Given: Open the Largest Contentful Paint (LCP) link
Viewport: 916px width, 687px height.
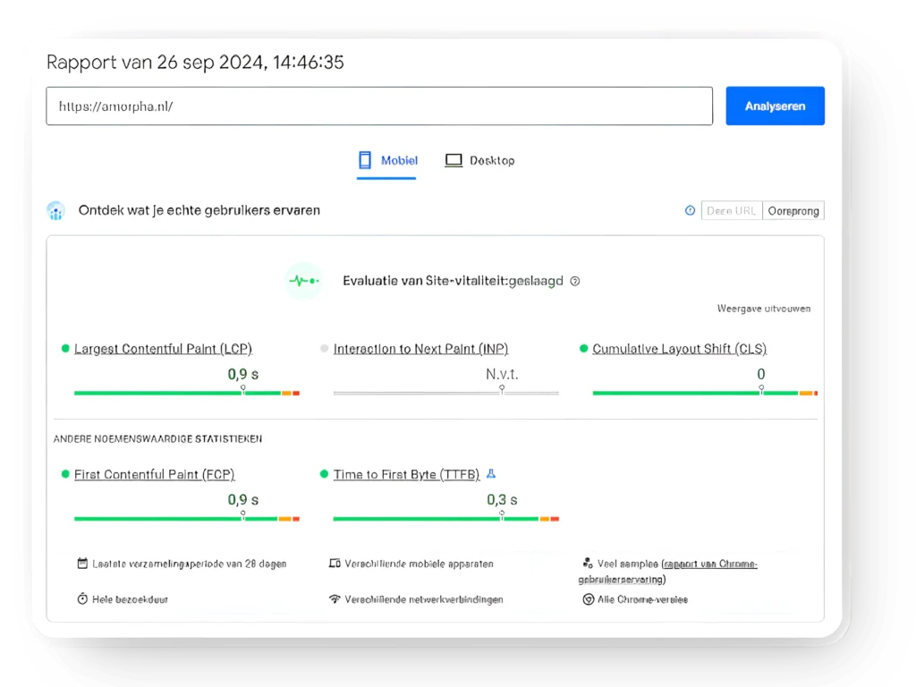Looking at the screenshot, I should [164, 349].
